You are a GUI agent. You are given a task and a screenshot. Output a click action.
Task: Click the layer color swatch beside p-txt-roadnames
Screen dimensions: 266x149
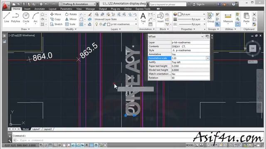109,24
